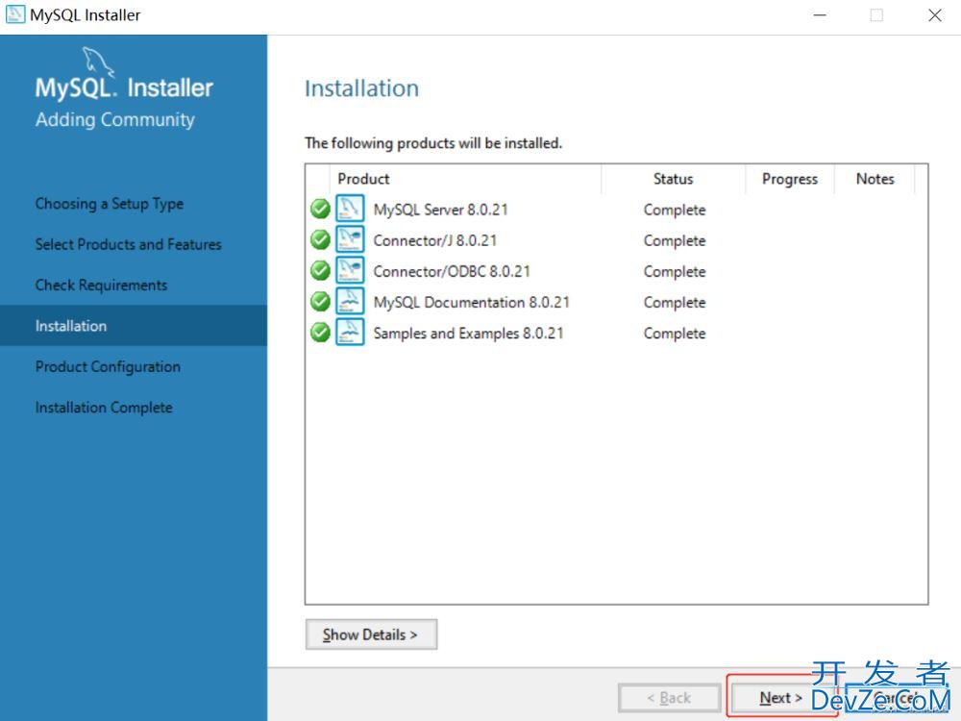Click the MySQL Server 8.0.21 product icon
This screenshot has height=721, width=961.
point(350,209)
